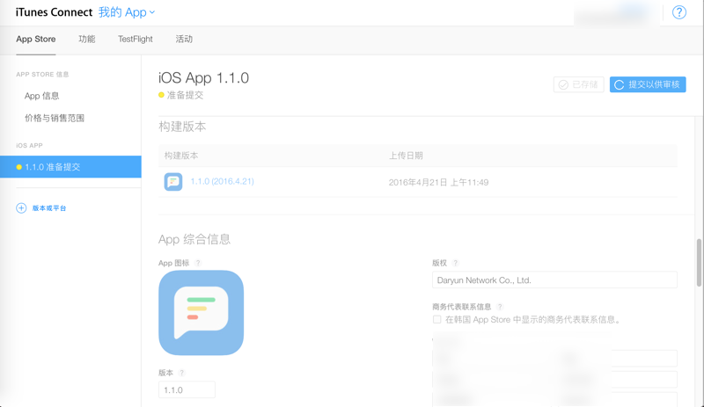This screenshot has width=704, height=407.
Task: Click the 构建版本 column header
Action: coord(181,156)
